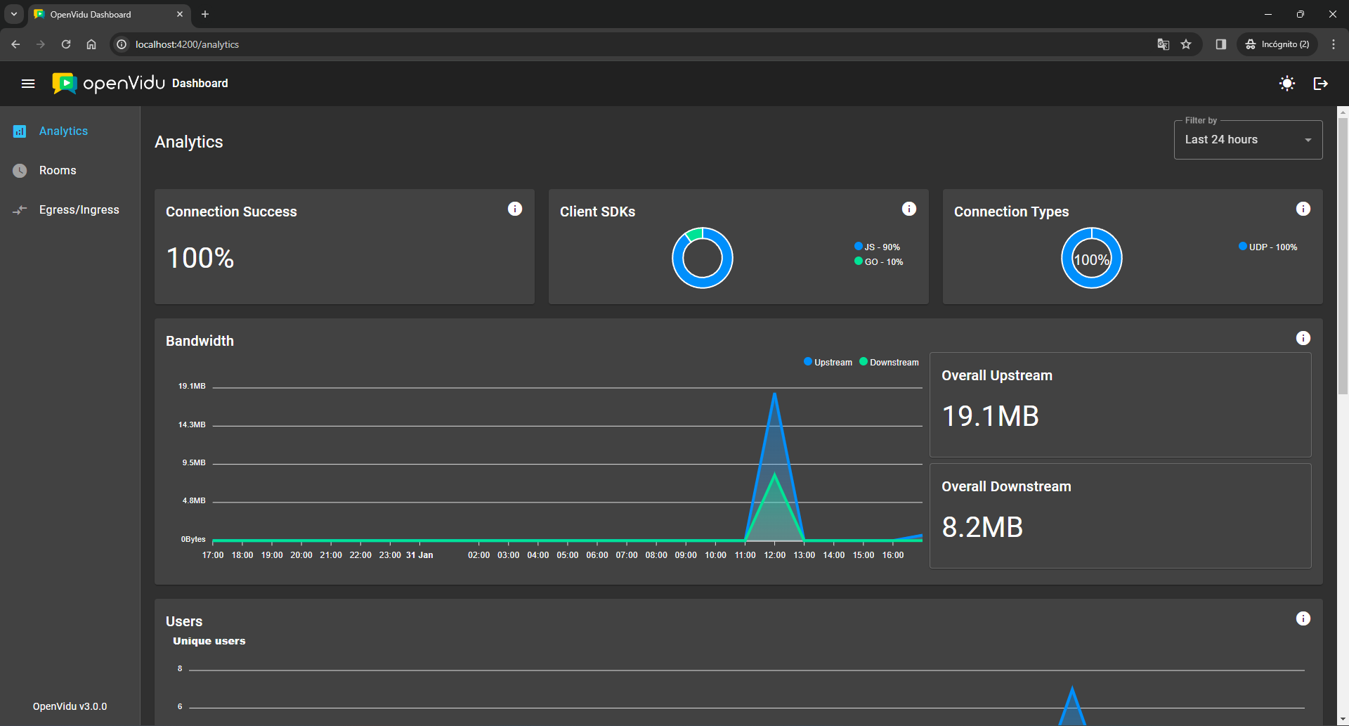Screen dimensions: 1349x726
Task: Toggle the light/dark theme sun icon
Action: (x=1286, y=84)
